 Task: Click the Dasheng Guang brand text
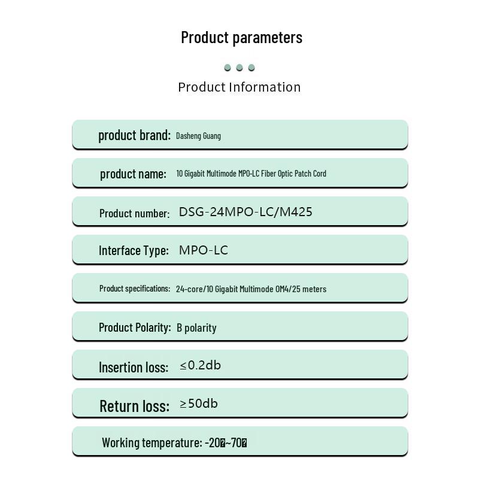coord(198,136)
